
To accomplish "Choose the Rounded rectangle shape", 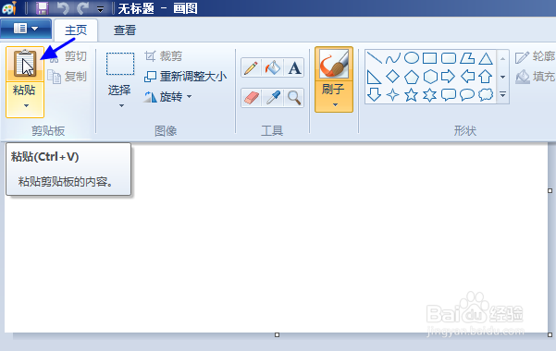I will click(449, 58).
